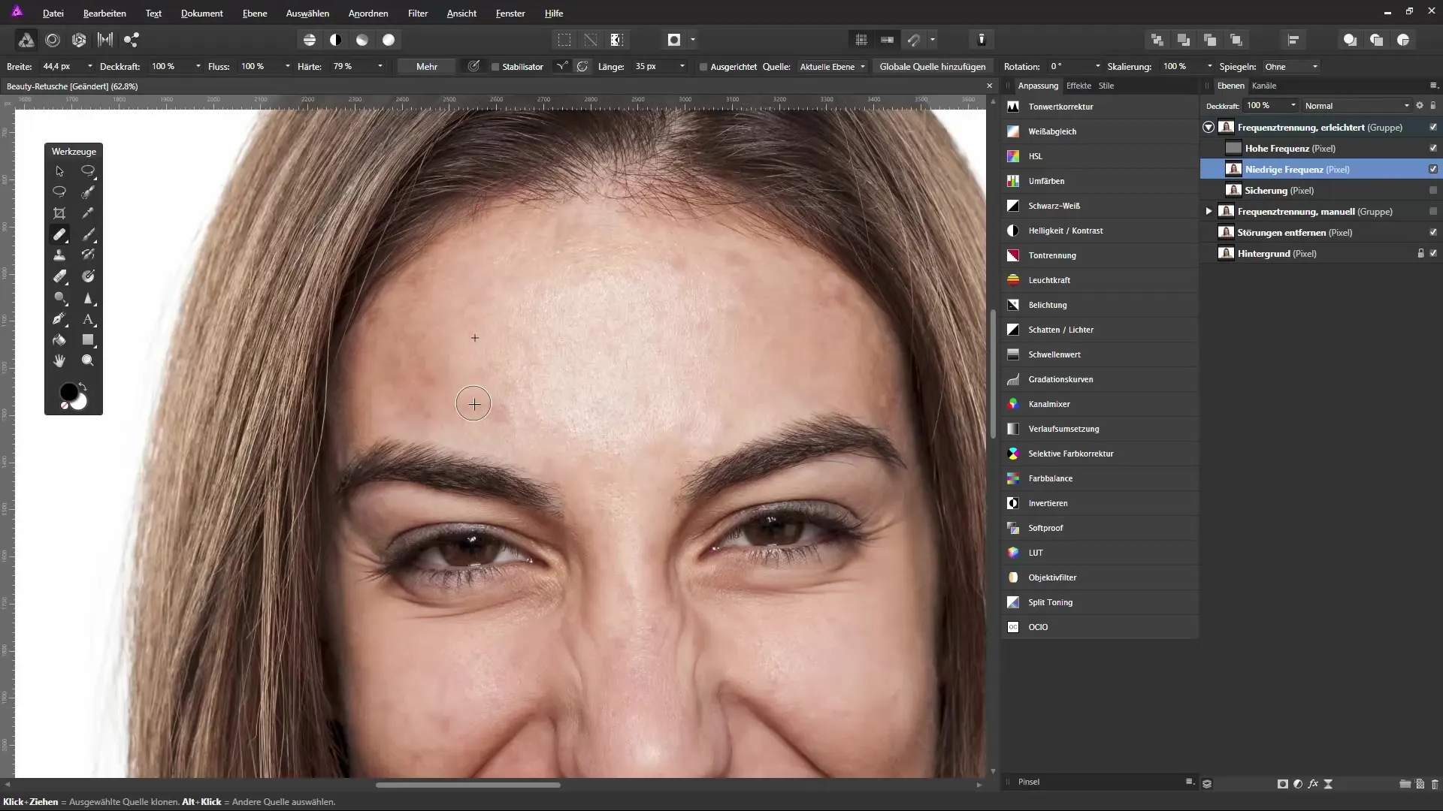The image size is (1443, 811).
Task: Select the Rectangle shape tool
Action: click(88, 339)
